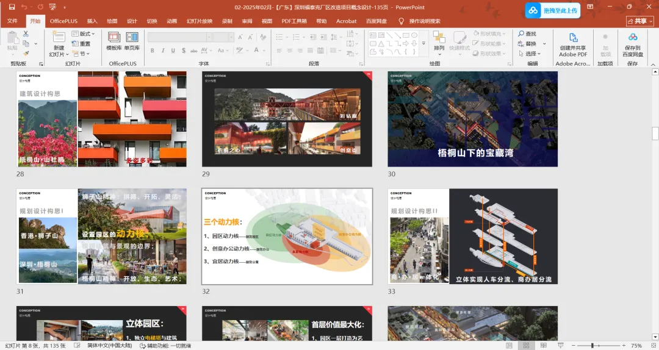Click the Copy icon in clipboard group
The width and height of the screenshot is (659, 350).
click(26, 44)
